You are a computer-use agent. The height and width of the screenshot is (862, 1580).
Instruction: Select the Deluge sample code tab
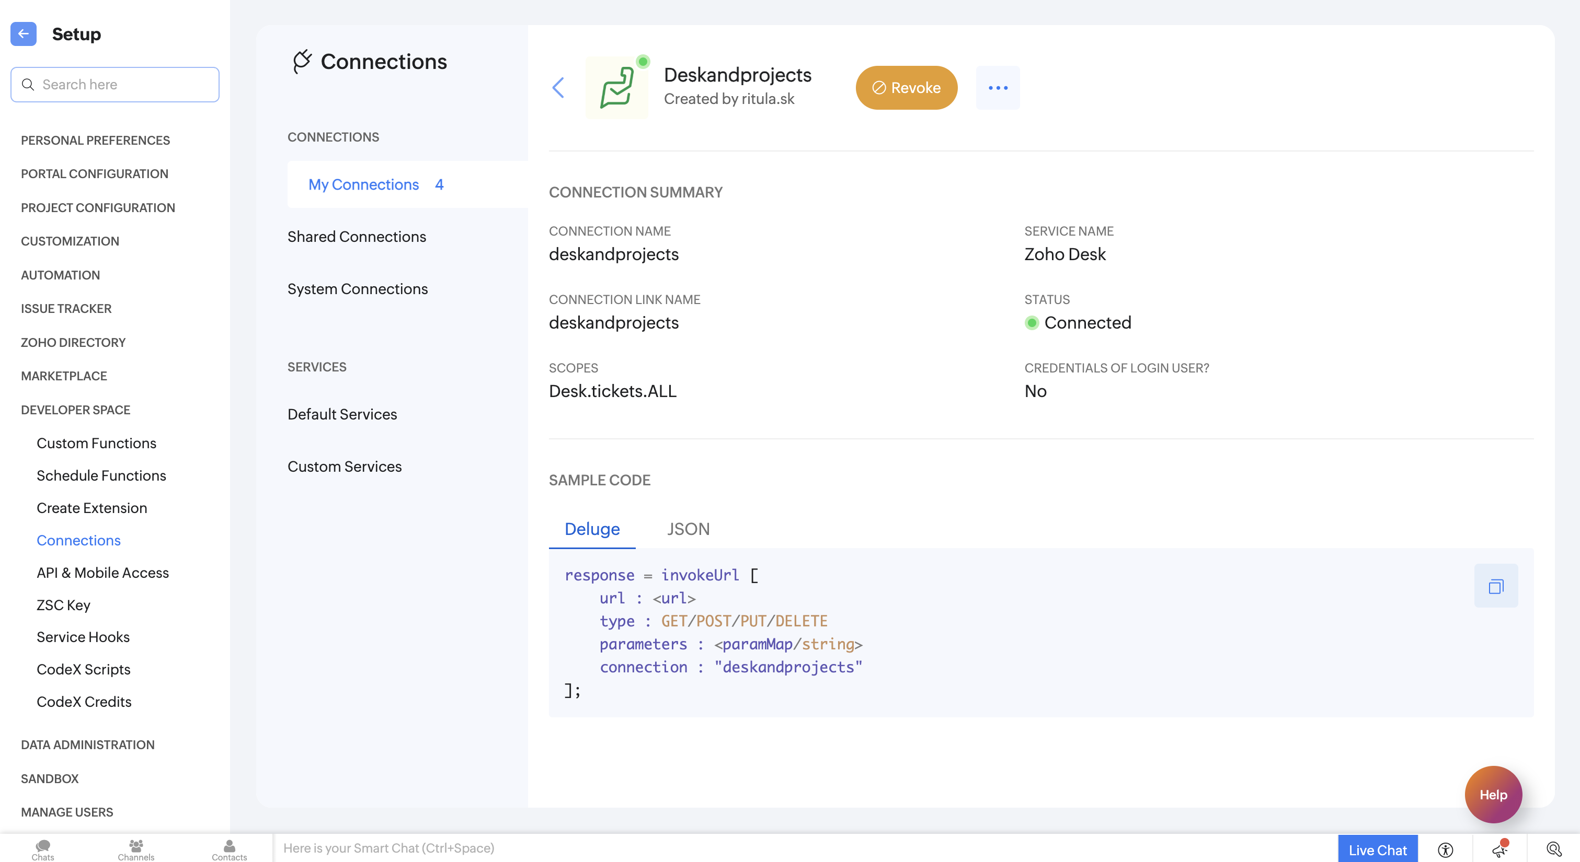pyautogui.click(x=591, y=529)
